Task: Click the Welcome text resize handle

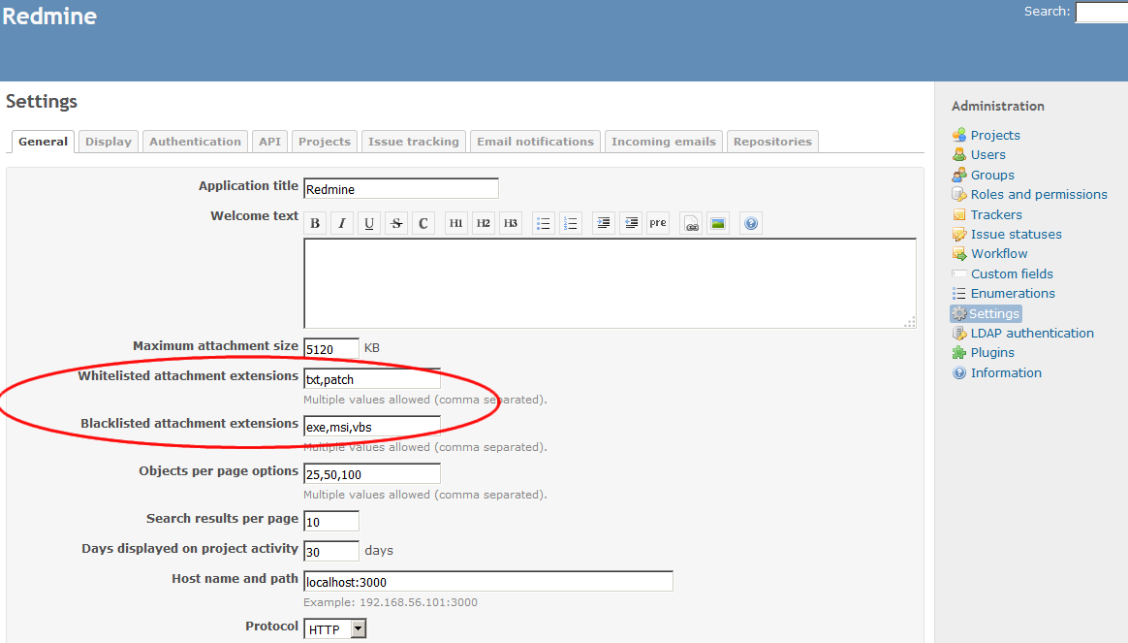Action: click(x=910, y=322)
